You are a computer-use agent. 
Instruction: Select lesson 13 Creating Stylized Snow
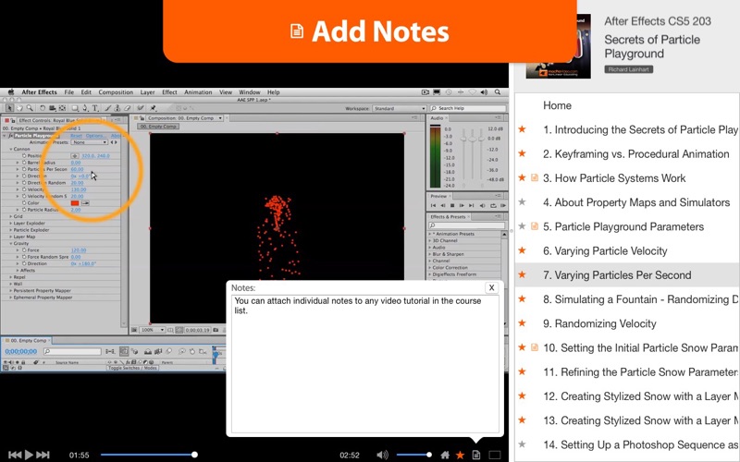(x=640, y=420)
